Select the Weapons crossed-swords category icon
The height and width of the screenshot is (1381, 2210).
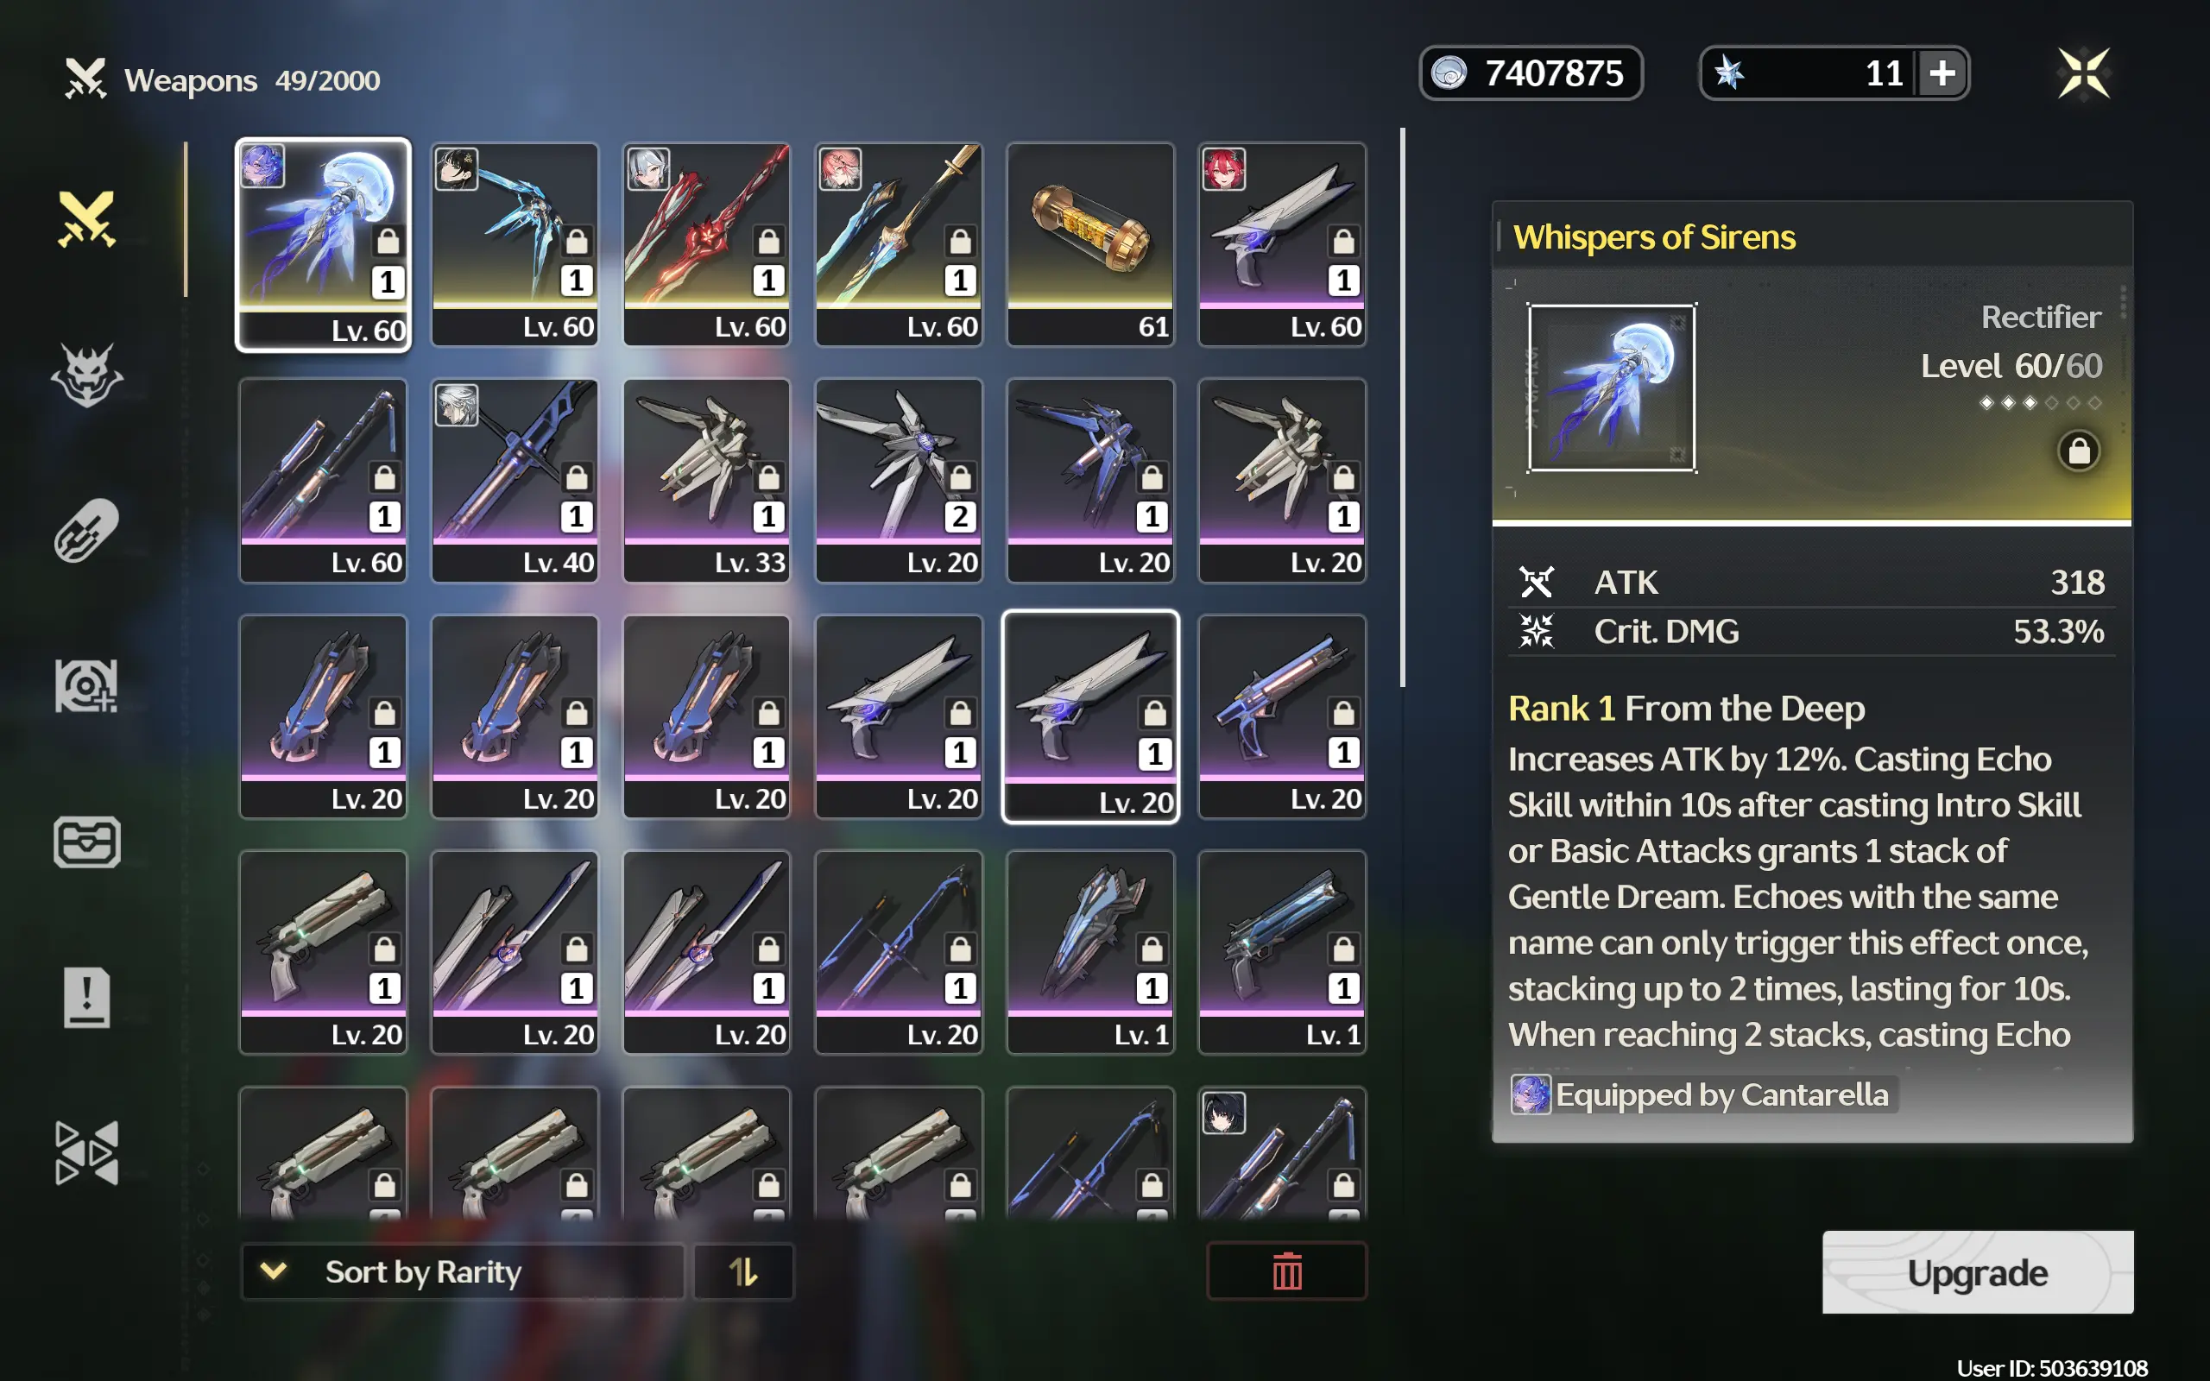(86, 219)
